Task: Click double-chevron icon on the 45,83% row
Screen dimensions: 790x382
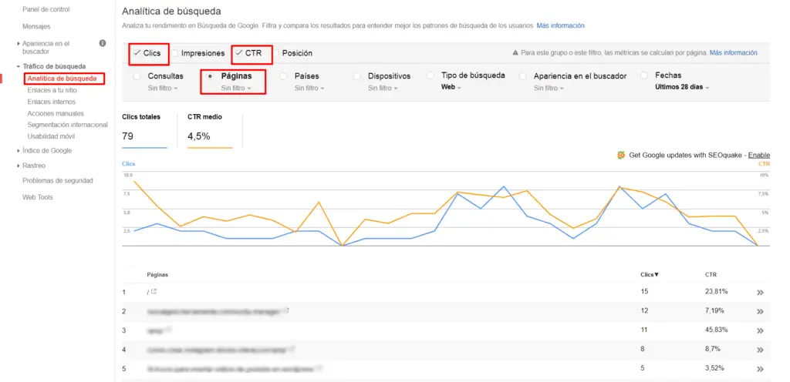Action: (760, 330)
